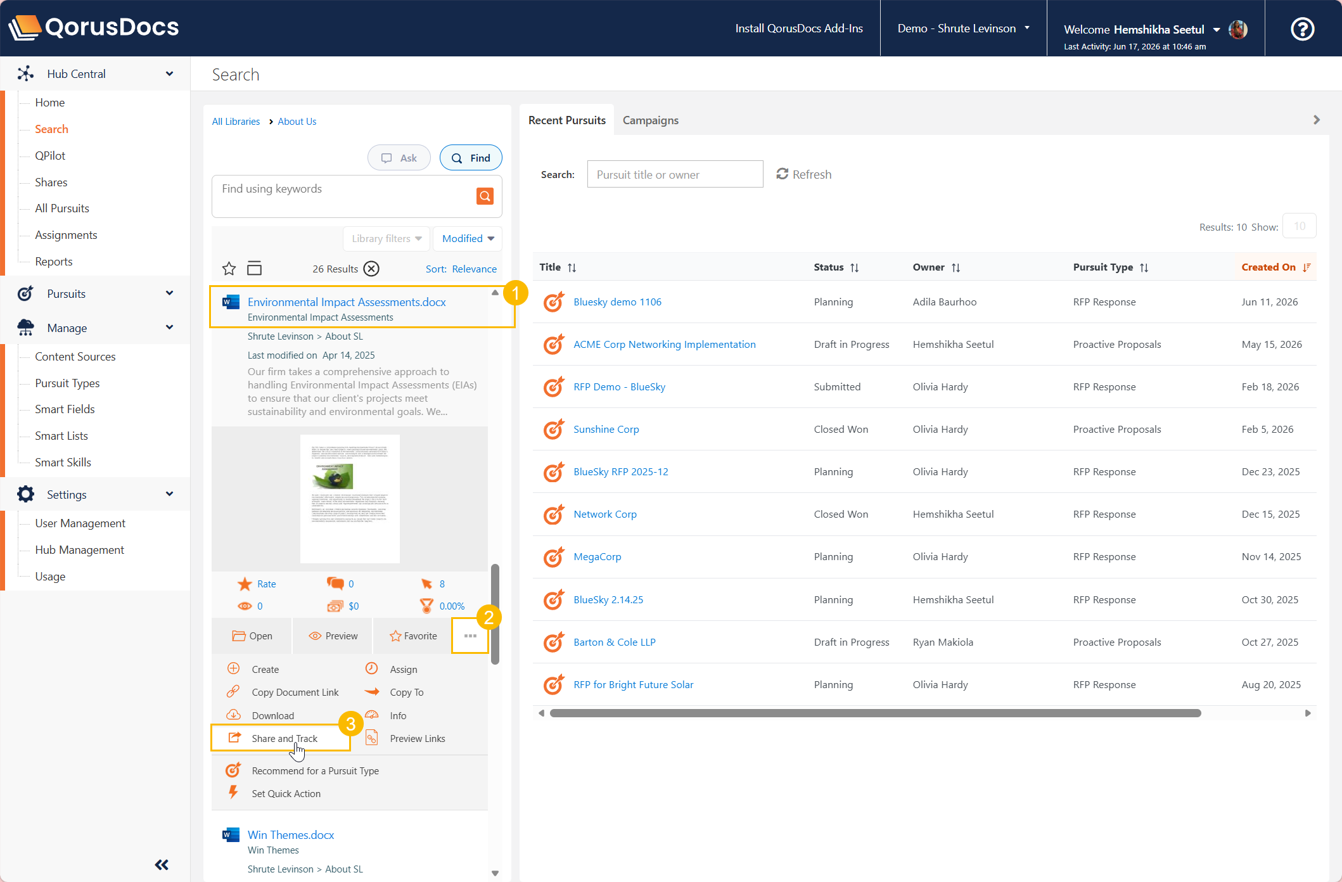Clear the 26 results with X icon
This screenshot has height=882, width=1342.
coord(372,269)
